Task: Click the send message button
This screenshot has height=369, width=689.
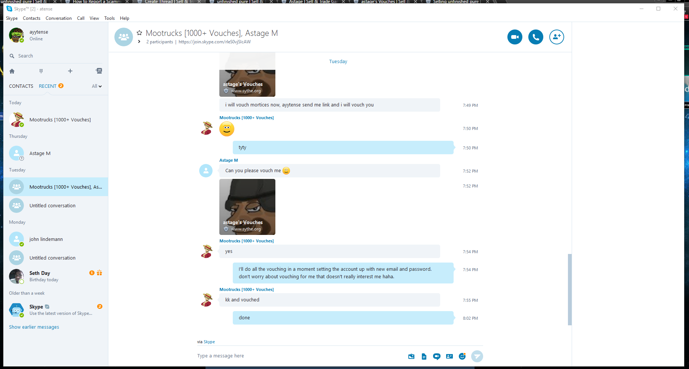Action: click(x=477, y=356)
